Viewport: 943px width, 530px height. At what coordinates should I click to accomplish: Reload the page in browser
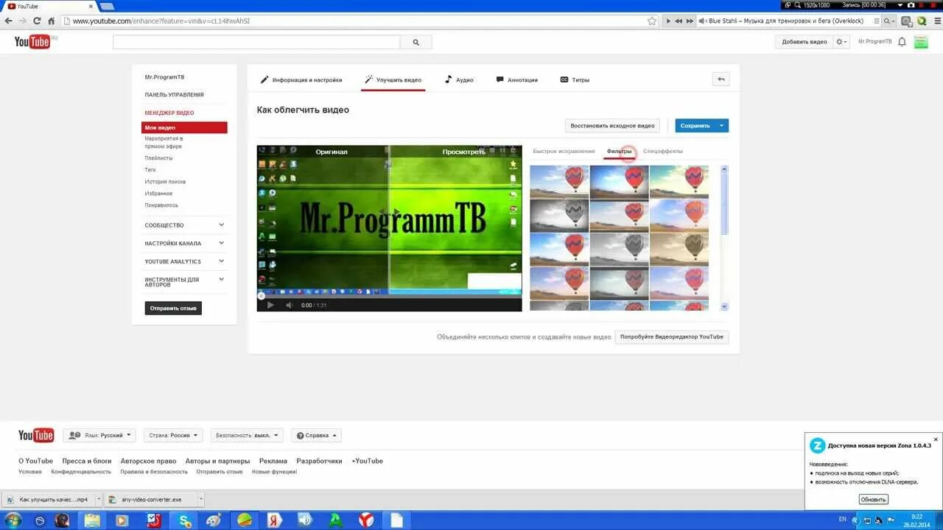(x=35, y=21)
